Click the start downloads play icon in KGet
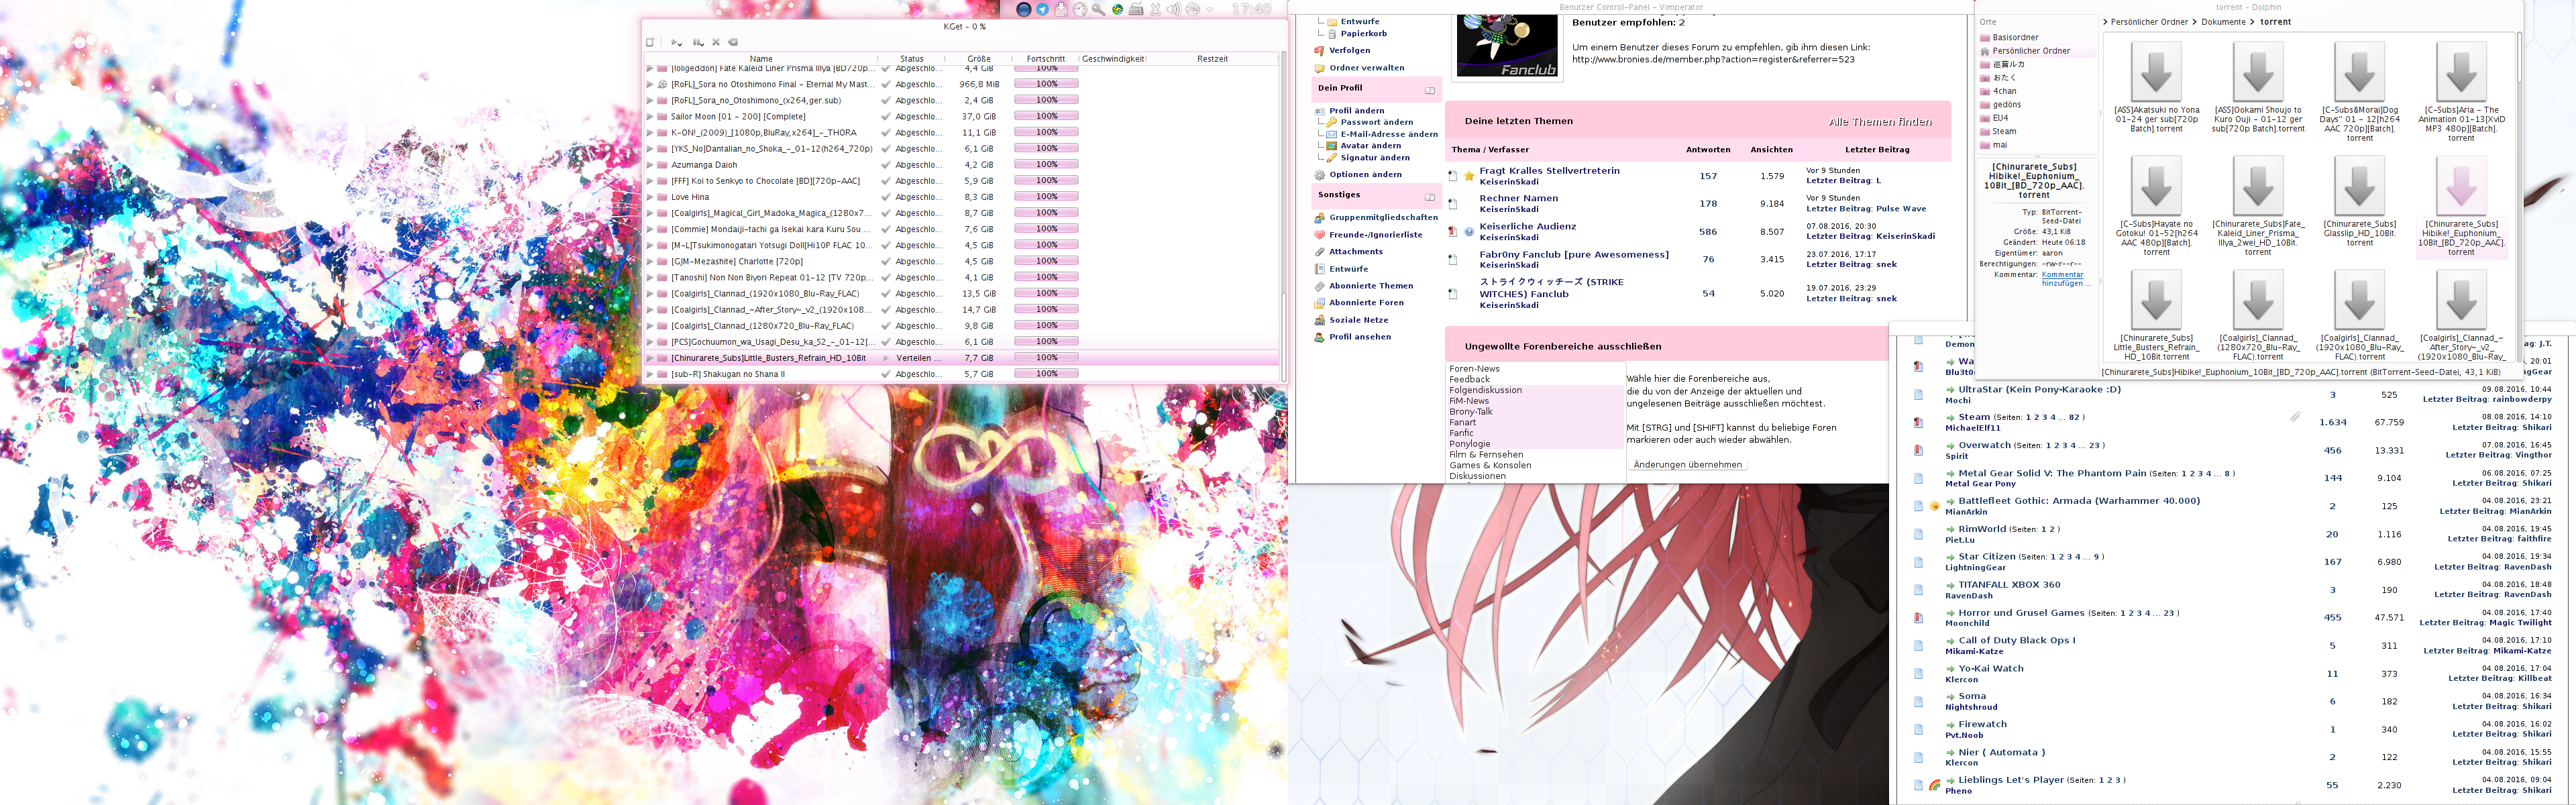The height and width of the screenshot is (805, 2576). pyautogui.click(x=675, y=42)
